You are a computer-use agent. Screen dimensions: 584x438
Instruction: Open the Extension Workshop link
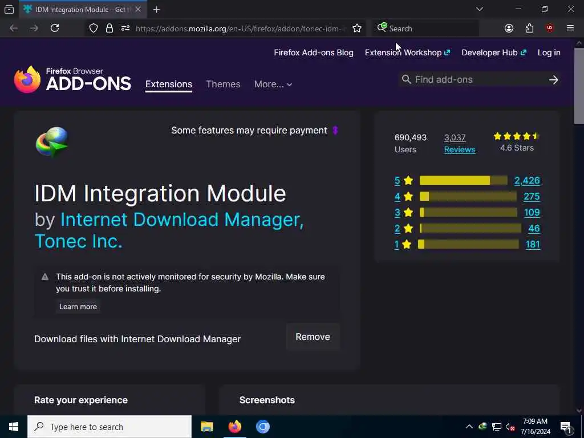(407, 52)
